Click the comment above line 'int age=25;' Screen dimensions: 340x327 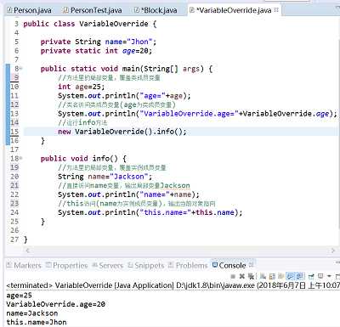(109, 77)
